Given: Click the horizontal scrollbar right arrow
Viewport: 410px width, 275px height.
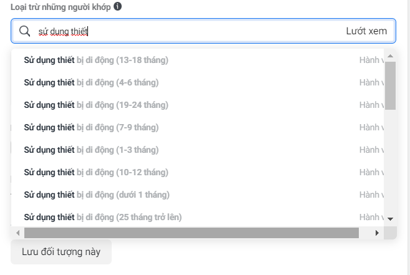Looking at the screenshot, I should [377, 233].
